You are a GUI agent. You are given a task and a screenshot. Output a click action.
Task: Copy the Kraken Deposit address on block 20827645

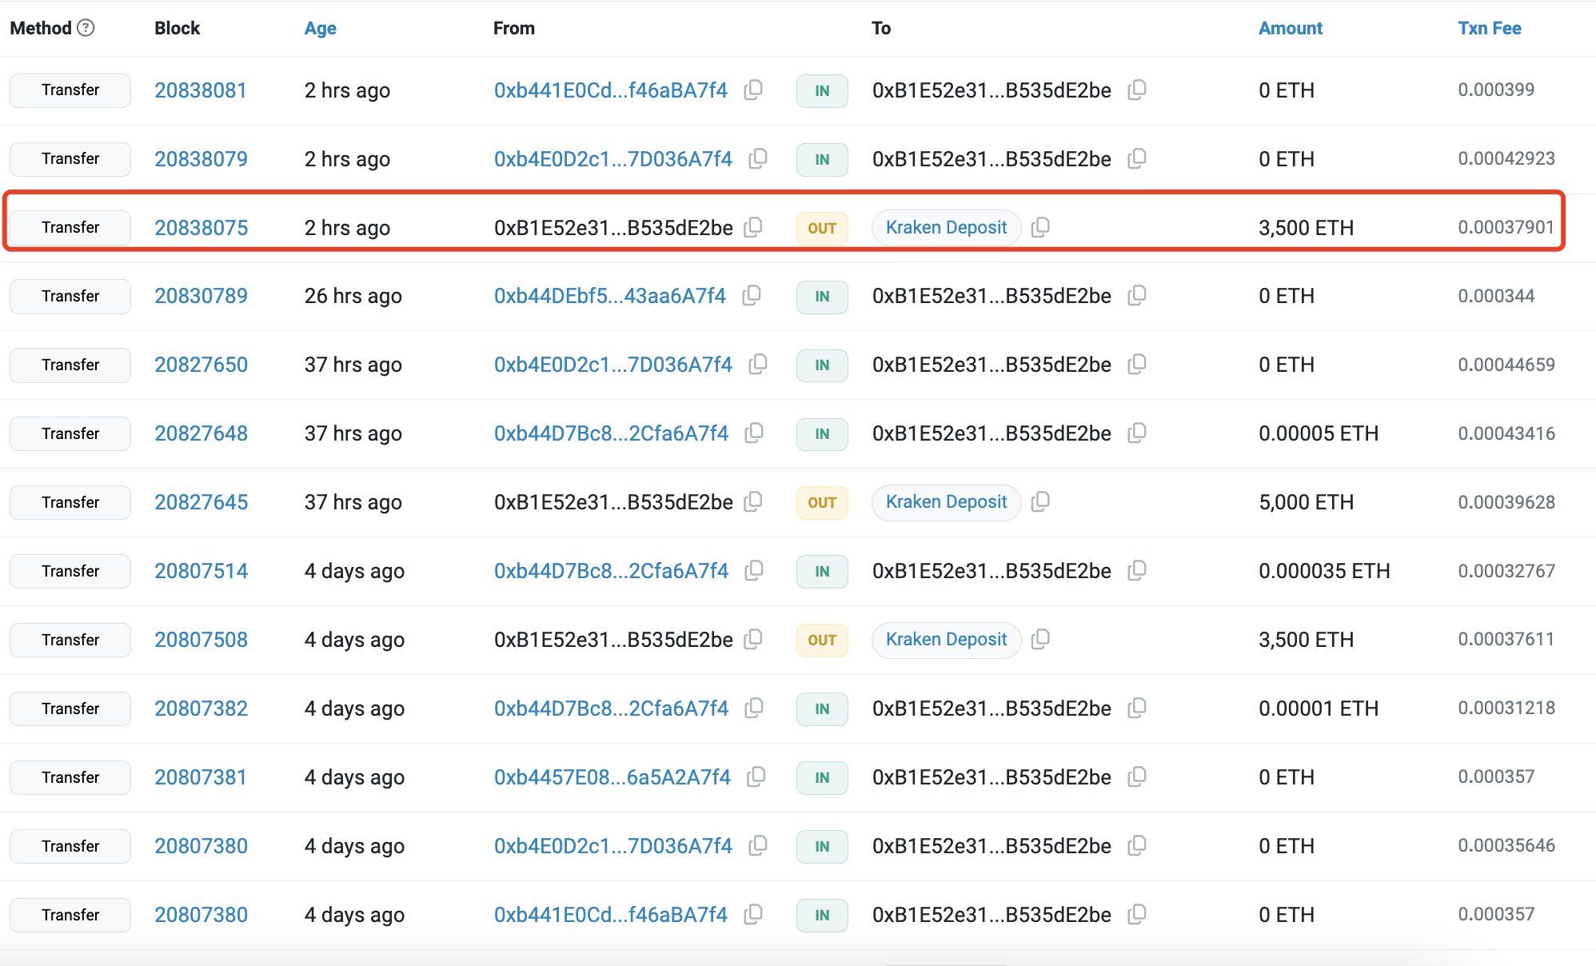1041,502
